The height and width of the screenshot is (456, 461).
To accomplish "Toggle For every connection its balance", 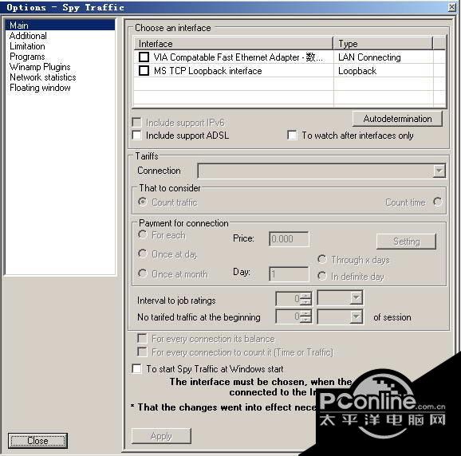I will (142, 339).
